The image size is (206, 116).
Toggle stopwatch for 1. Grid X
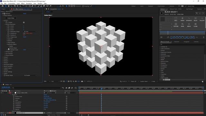coord(8,26)
